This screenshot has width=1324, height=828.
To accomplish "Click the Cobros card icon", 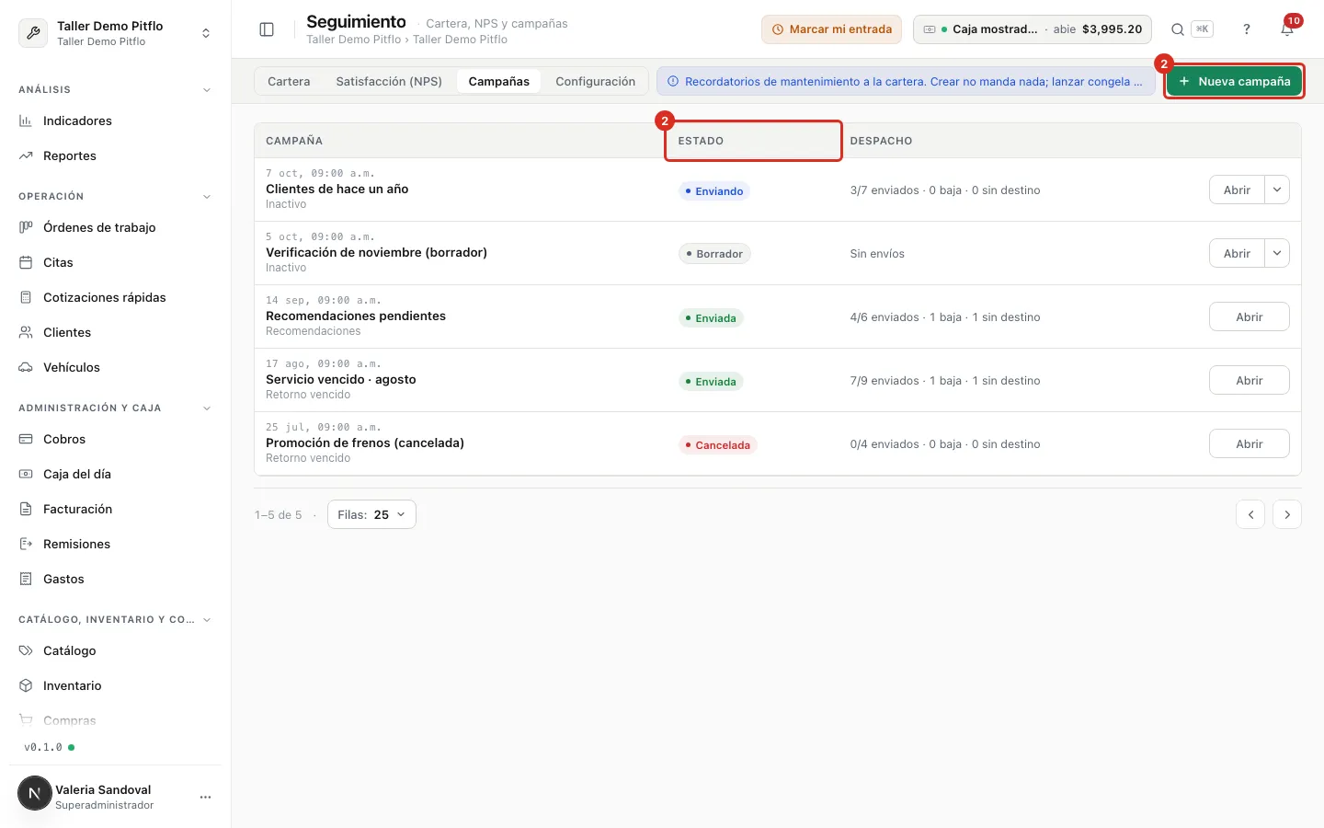I will click(26, 439).
